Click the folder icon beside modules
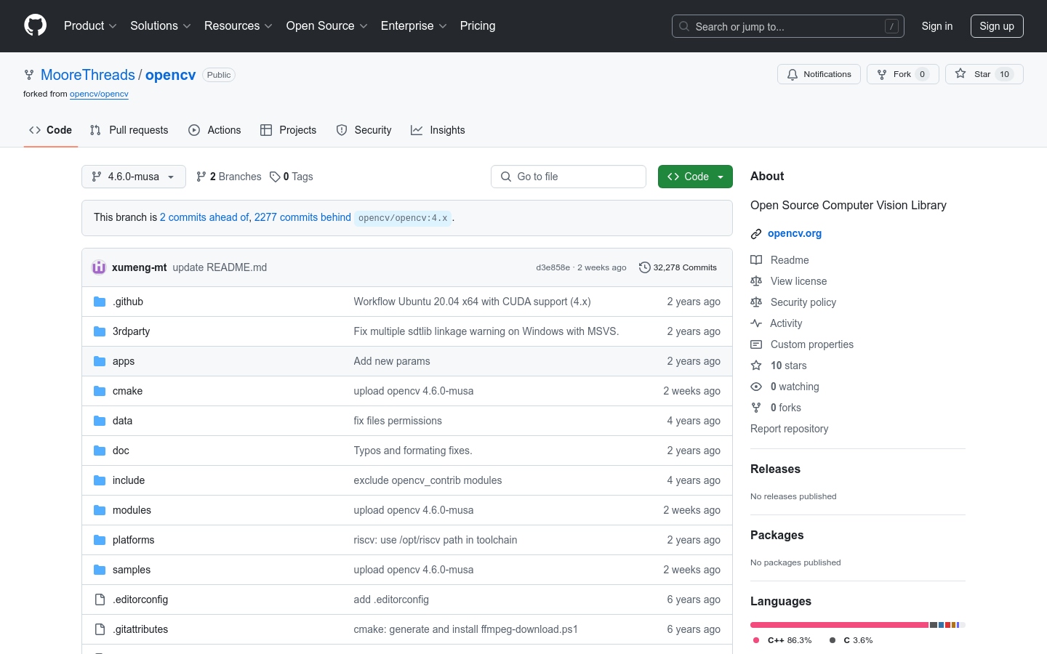This screenshot has height=654, width=1047. tap(100, 510)
